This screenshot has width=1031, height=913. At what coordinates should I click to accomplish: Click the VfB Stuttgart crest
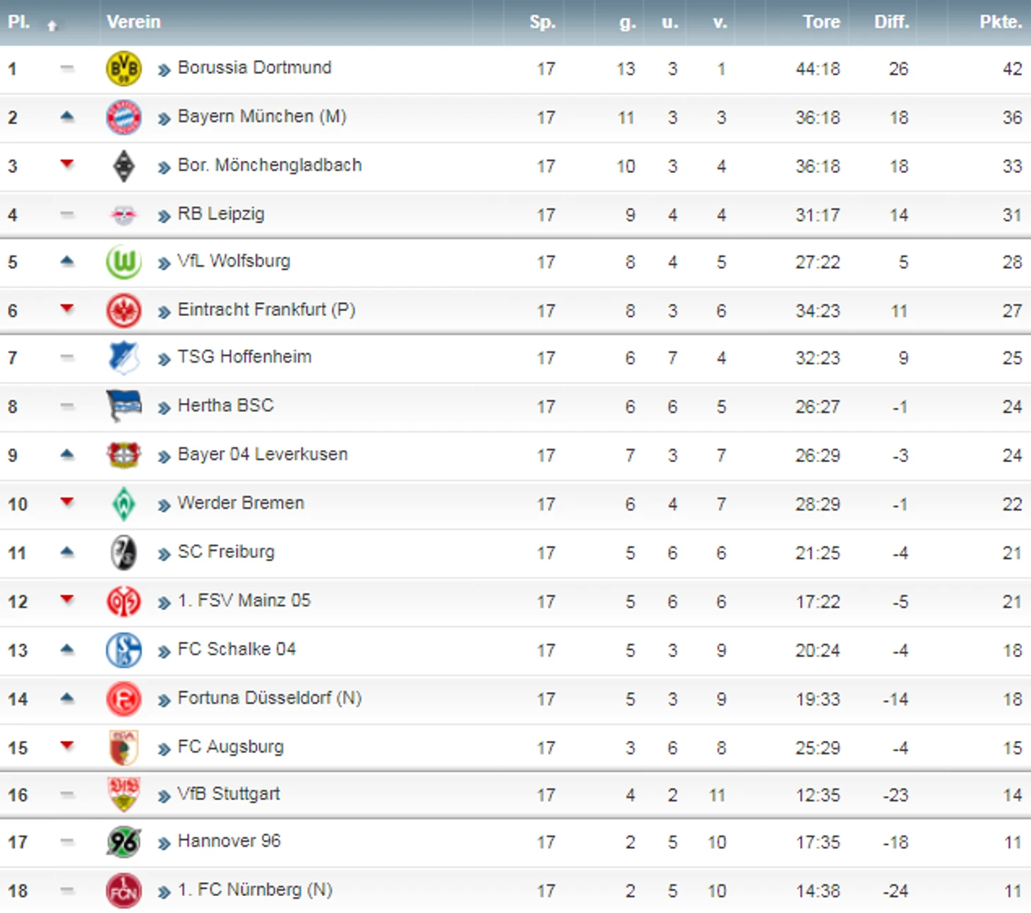click(124, 794)
